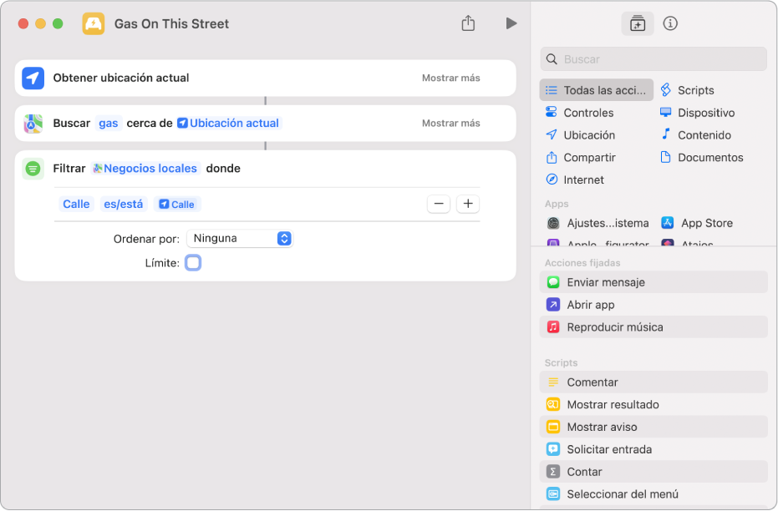Choose App Store in Apps list
Image resolution: width=778 pixels, height=511 pixels.
(x=697, y=223)
